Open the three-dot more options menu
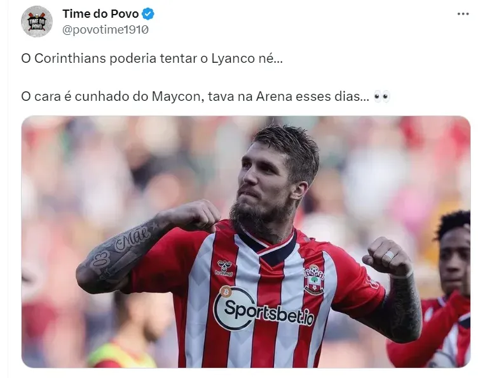 (463, 14)
